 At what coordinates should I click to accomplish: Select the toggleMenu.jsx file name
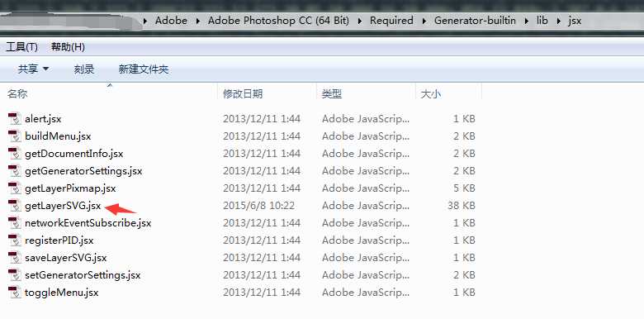pos(62,293)
